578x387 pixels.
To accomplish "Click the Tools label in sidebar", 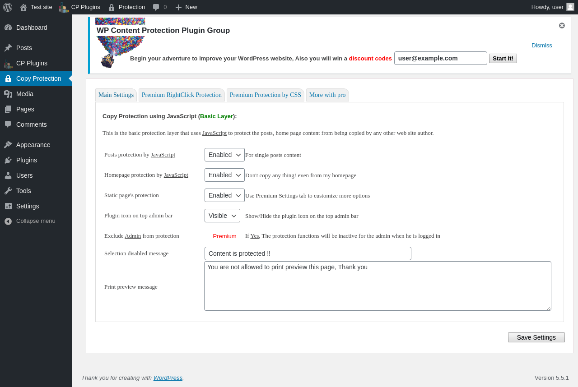I will [23, 191].
